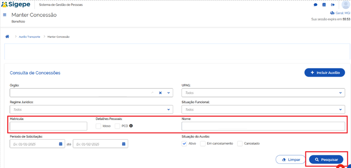This screenshot has width=351, height=168.
Task: Click the Geral: MGI profile group
Action: pos(340,13)
